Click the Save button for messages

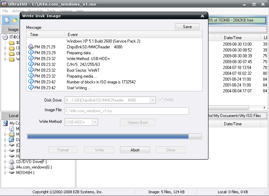click(x=187, y=27)
